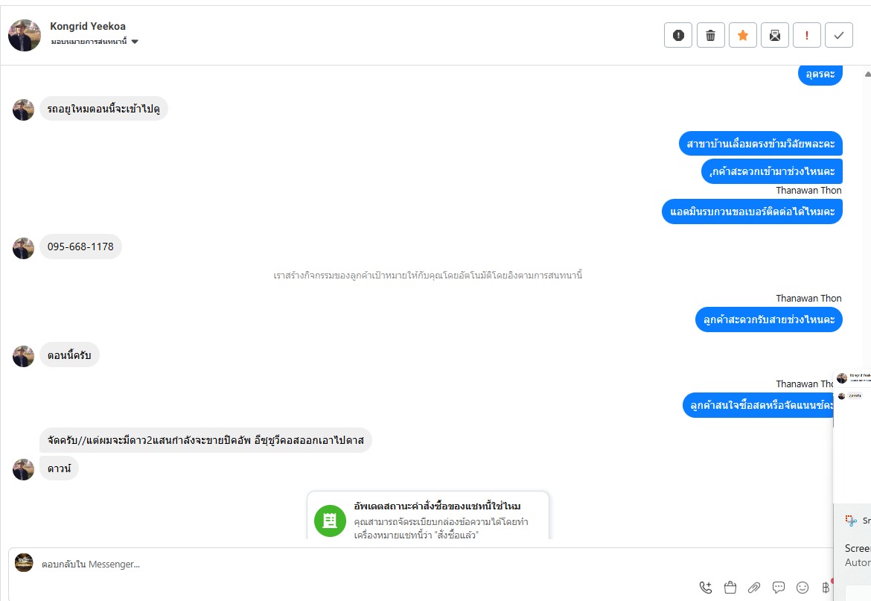Open the emoji picker smiley icon
This screenshot has width=871, height=601.
tap(802, 587)
